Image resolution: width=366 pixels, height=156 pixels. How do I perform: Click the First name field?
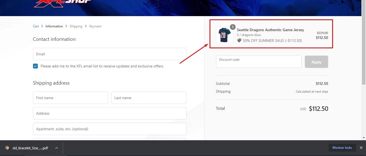(x=70, y=98)
